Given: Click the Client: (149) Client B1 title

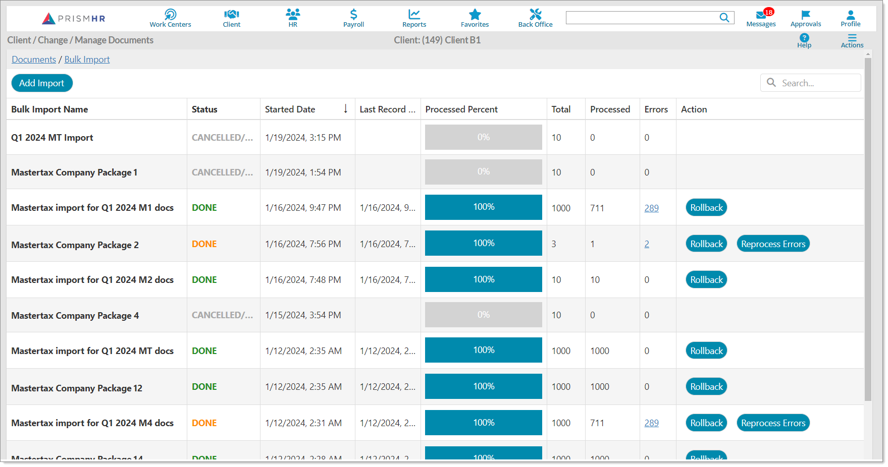Looking at the screenshot, I should (x=437, y=40).
